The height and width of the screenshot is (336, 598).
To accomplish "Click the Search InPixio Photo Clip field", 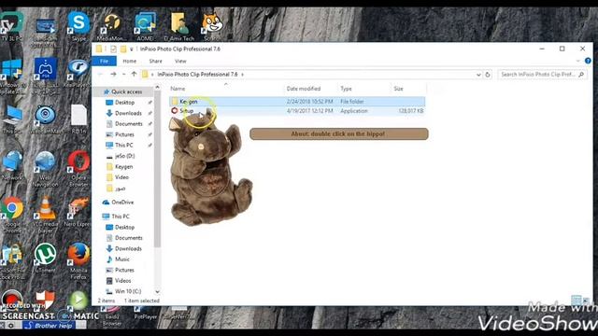I will 542,75.
